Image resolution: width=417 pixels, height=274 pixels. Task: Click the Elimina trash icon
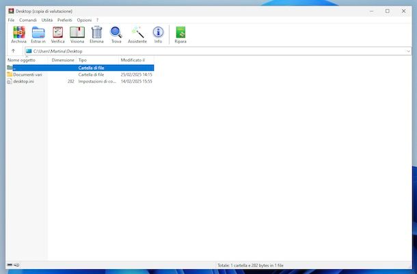tap(96, 35)
